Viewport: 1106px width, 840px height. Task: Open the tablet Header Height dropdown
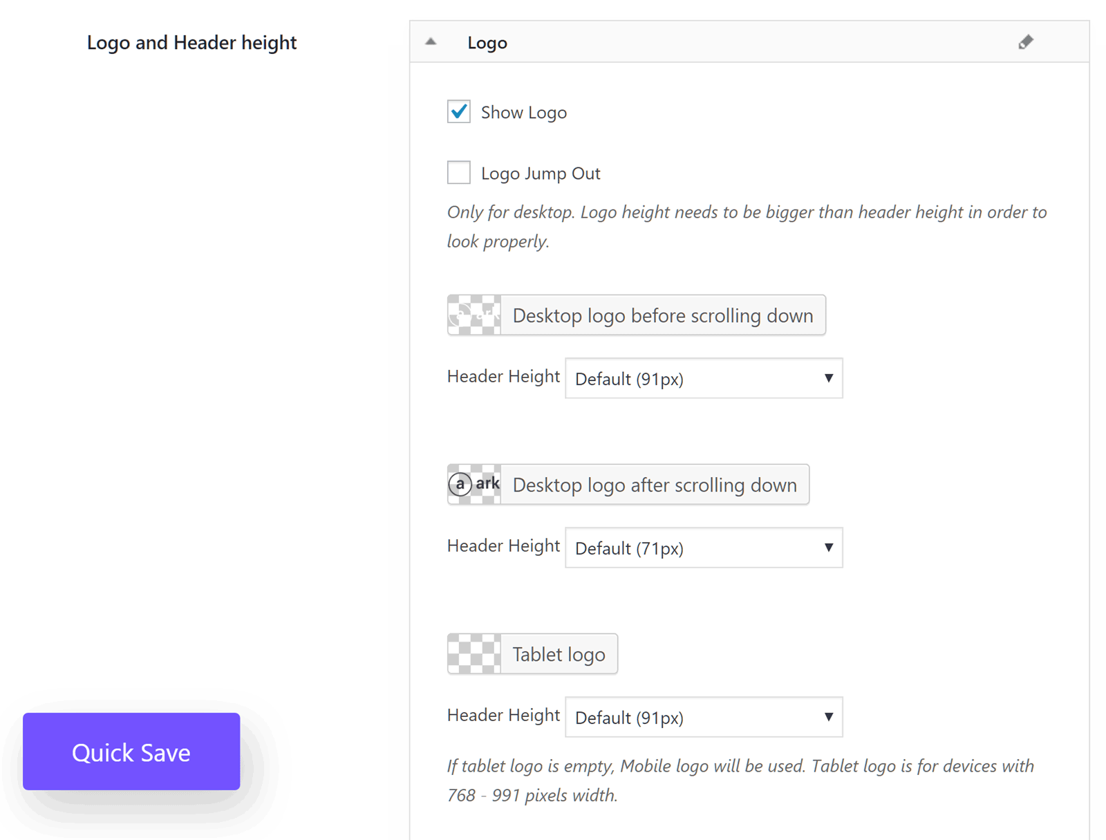click(703, 718)
